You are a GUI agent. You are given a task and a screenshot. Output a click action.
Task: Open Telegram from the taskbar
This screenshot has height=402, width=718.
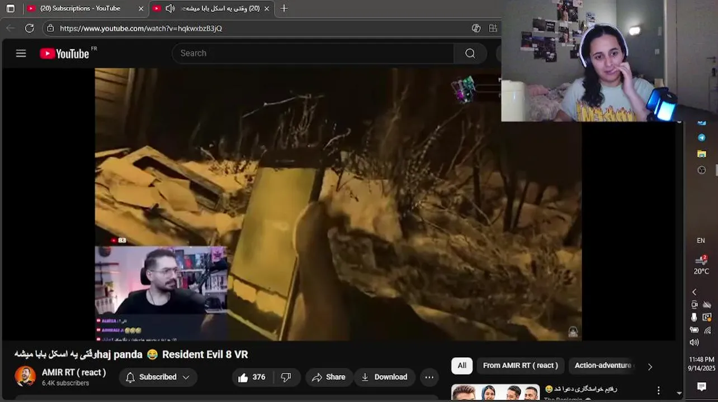point(701,137)
